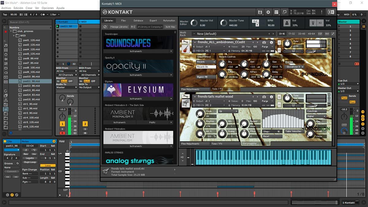
Task: Open Audio To Master dropdown on track 1
Action: pyautogui.click(x=67, y=87)
